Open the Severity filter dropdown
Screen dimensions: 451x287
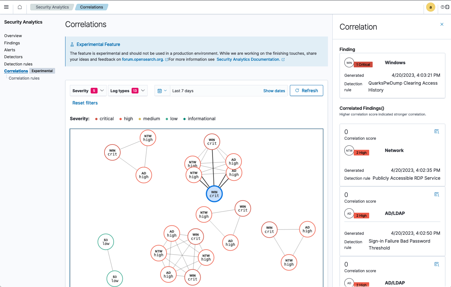(88, 90)
